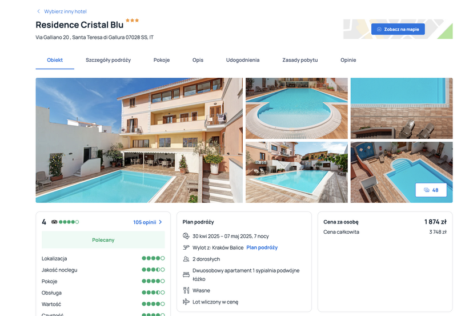The image size is (457, 316).
Task: Open the round-ended pool photo thumbnail
Action: (x=296, y=108)
